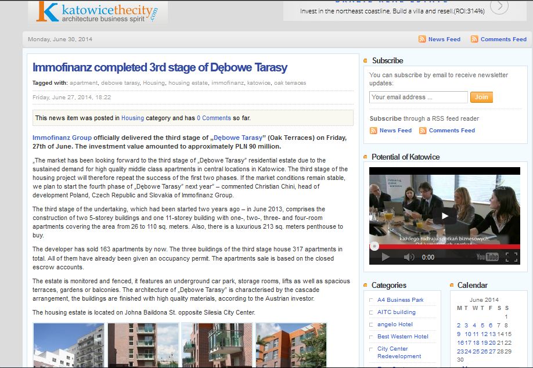The image size is (533, 368).
Task: Click the email address input field
Action: [x=419, y=97]
